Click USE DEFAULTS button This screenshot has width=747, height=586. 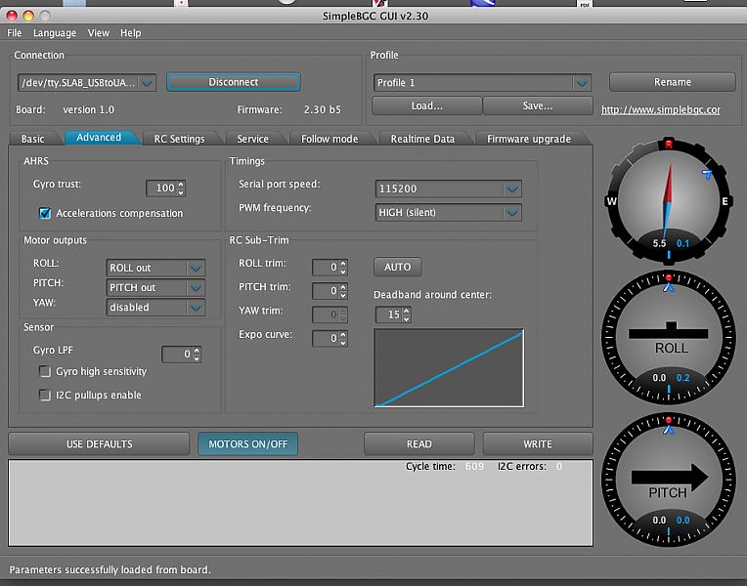pos(99,443)
